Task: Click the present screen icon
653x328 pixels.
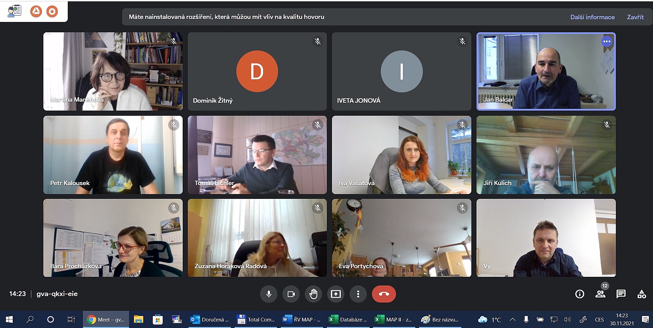Action: [336, 294]
